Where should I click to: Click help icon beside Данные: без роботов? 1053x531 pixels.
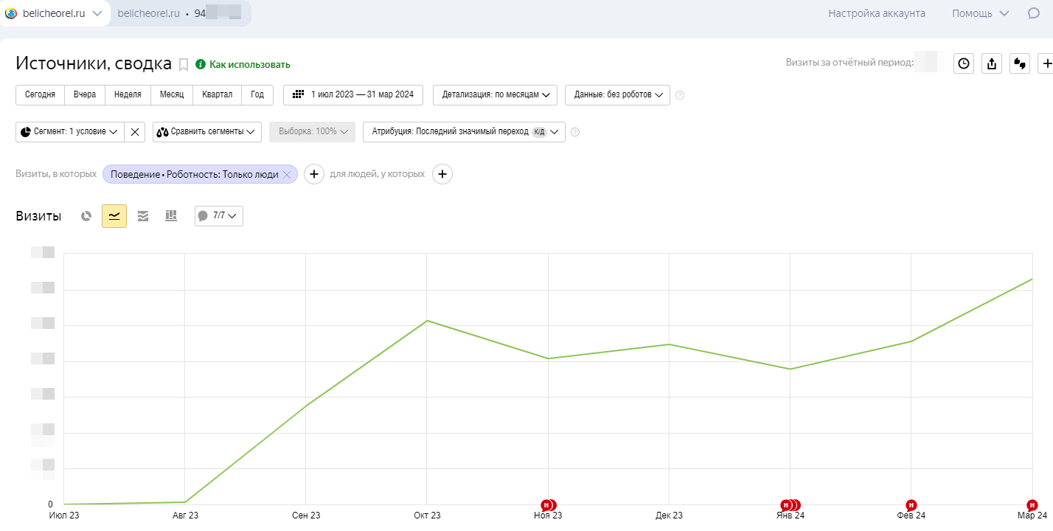(680, 95)
